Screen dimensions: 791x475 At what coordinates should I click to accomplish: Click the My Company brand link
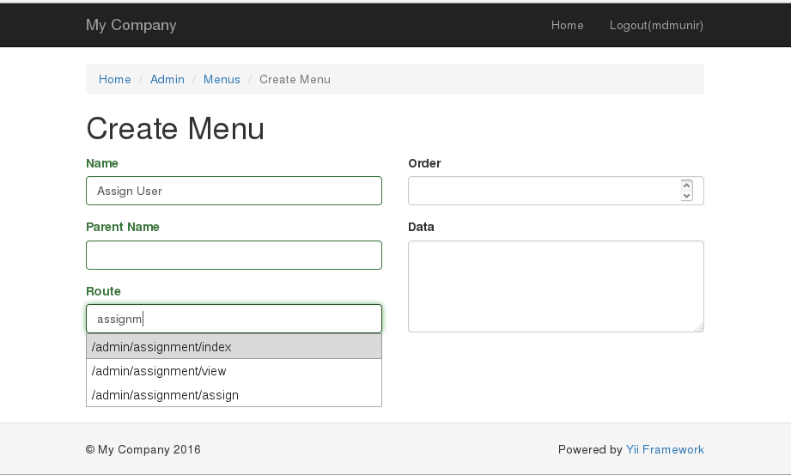point(131,25)
